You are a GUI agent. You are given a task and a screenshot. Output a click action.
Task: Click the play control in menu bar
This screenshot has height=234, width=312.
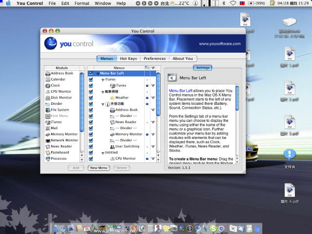tap(144, 3)
